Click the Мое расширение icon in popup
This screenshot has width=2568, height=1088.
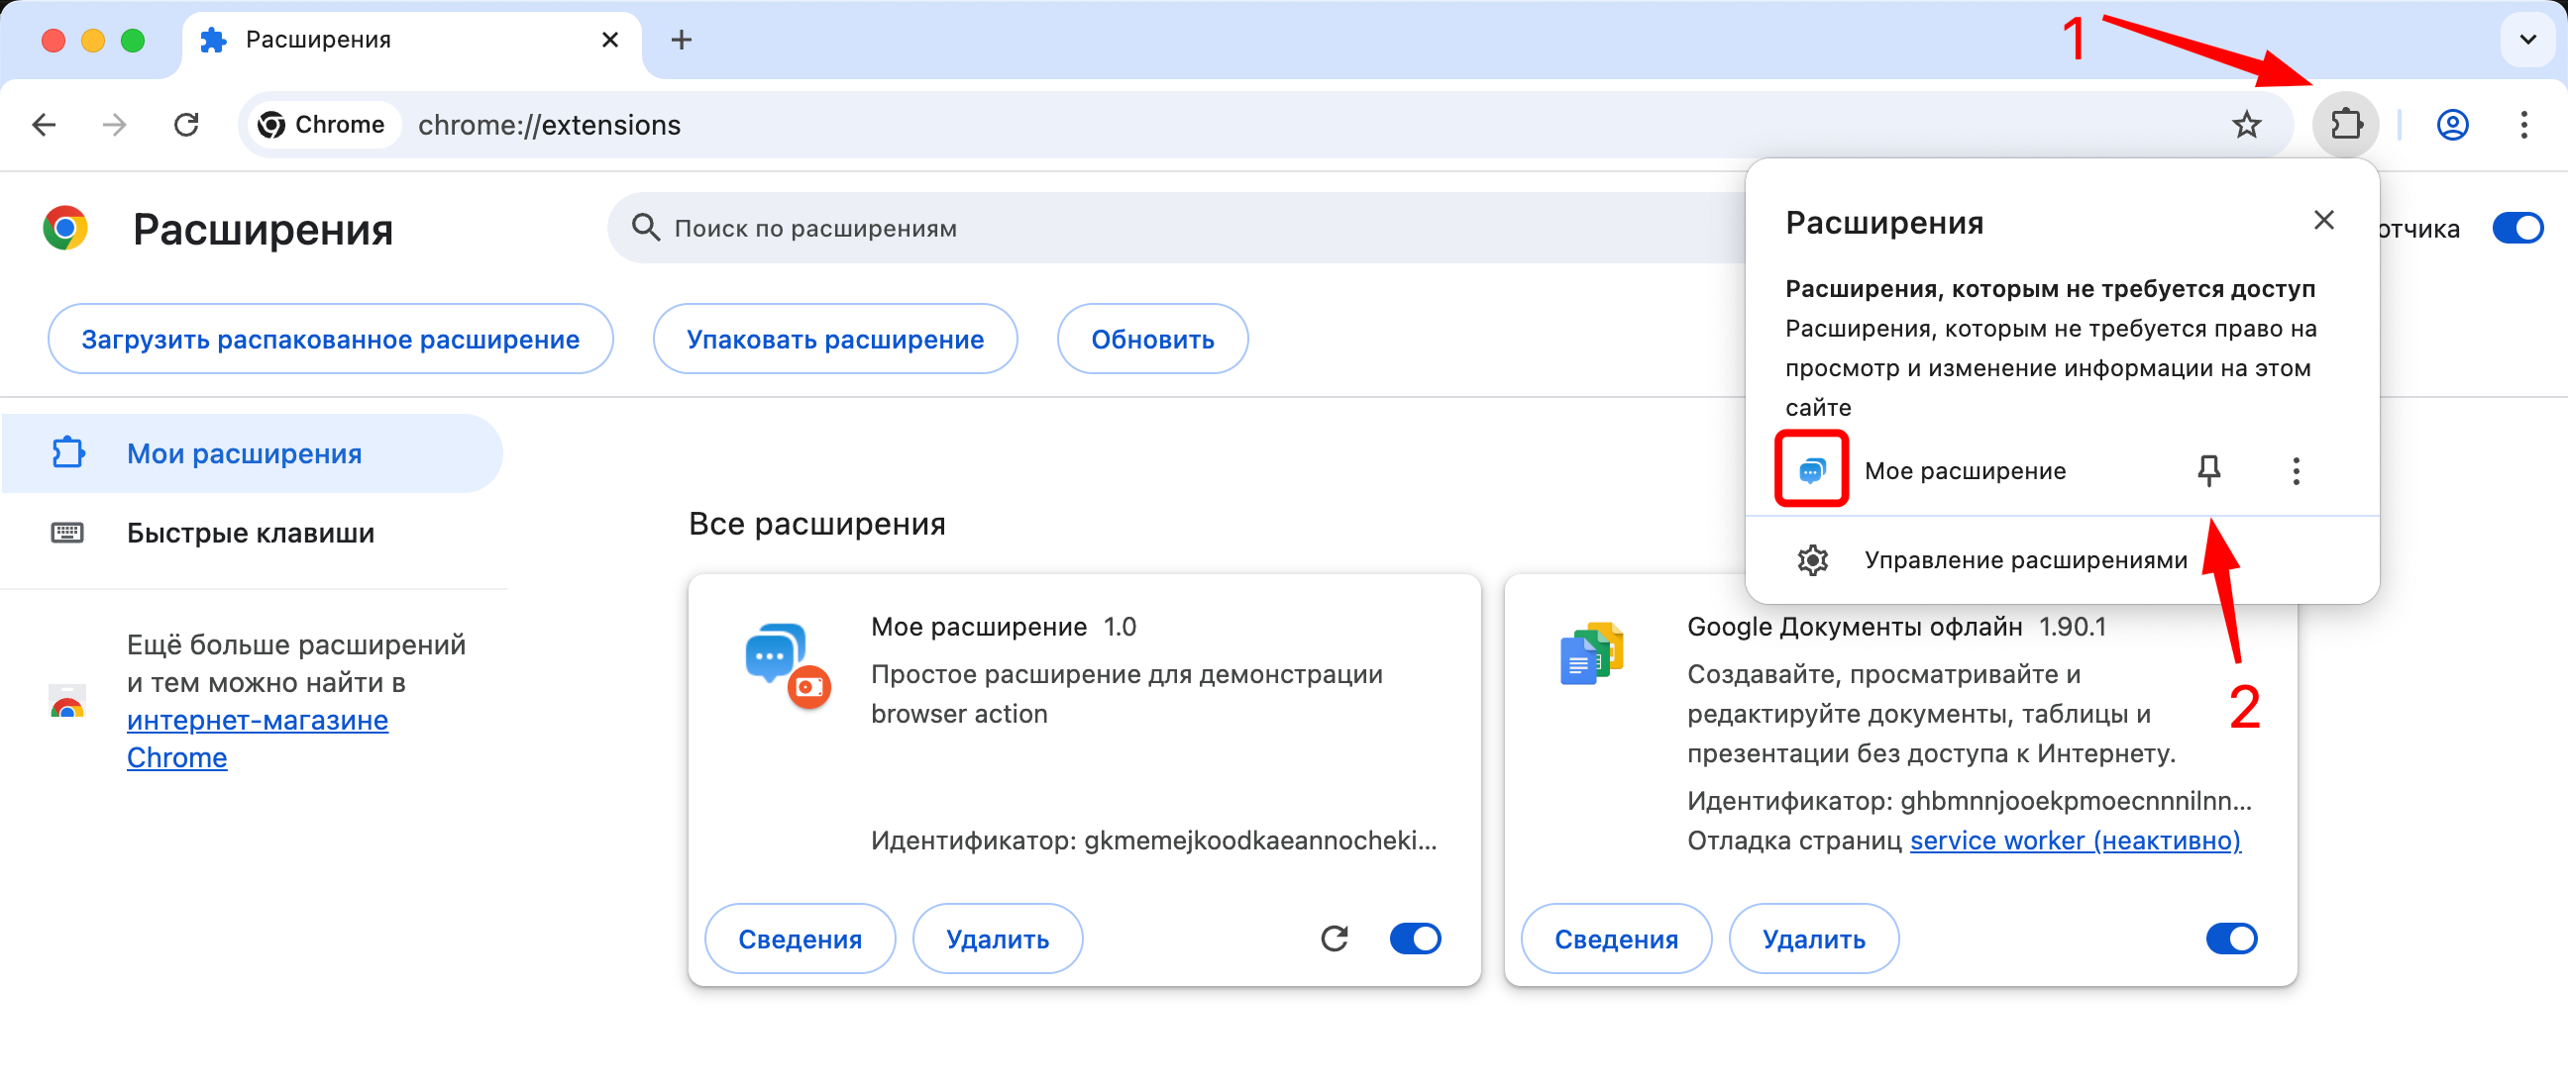tap(1810, 470)
